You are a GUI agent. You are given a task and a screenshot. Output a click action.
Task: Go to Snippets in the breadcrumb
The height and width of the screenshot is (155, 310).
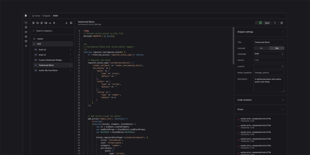[x=46, y=15]
